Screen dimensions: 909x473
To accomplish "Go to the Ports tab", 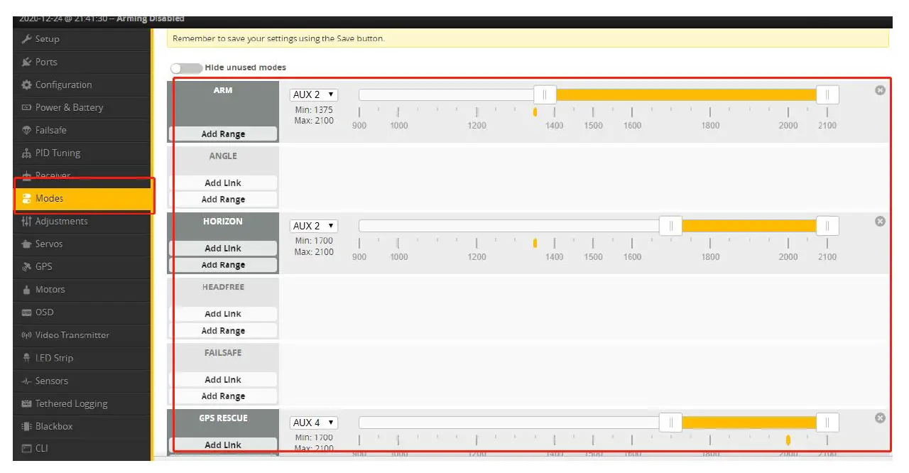I will (x=82, y=62).
